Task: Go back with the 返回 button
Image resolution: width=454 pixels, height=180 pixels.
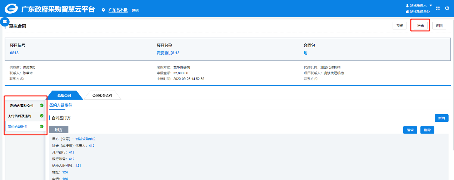Action: [439, 25]
